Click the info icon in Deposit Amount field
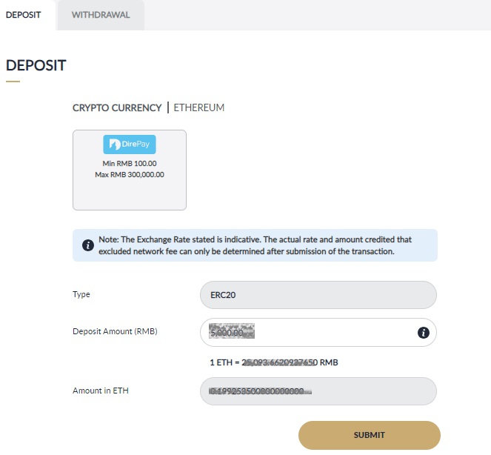 click(x=424, y=333)
